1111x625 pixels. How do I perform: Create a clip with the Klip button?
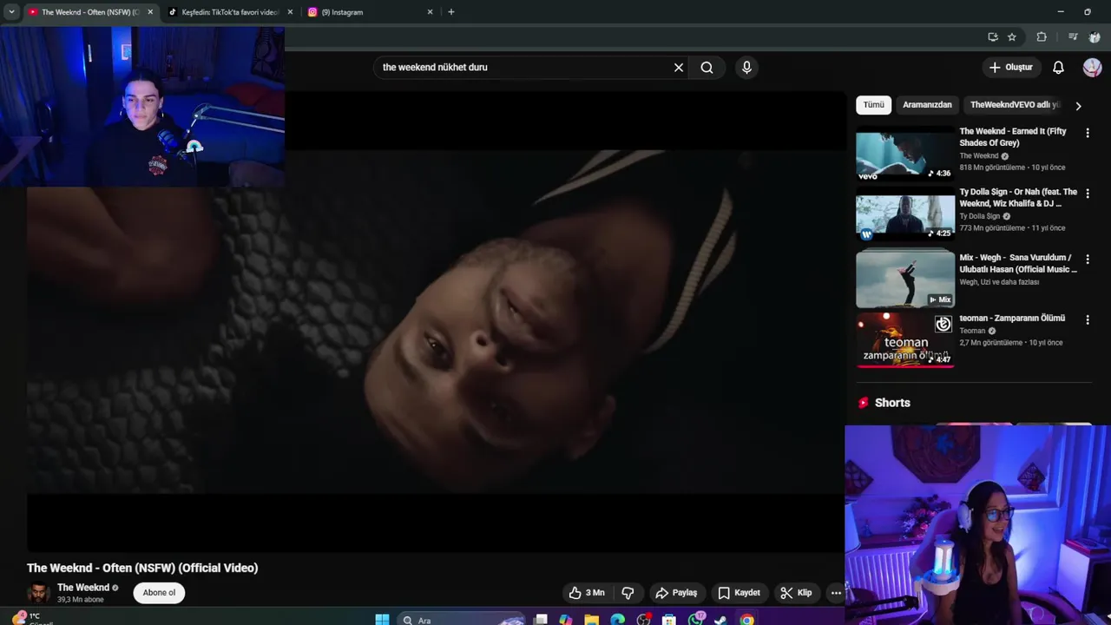click(x=796, y=593)
